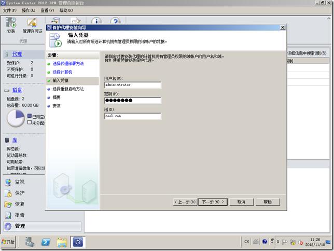The width and height of the screenshot is (334, 251).
Task: Click the 开始 Start button
Action: [8, 242]
